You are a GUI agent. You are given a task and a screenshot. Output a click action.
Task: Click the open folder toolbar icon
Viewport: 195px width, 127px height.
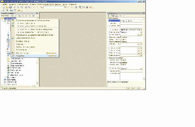point(7,7)
